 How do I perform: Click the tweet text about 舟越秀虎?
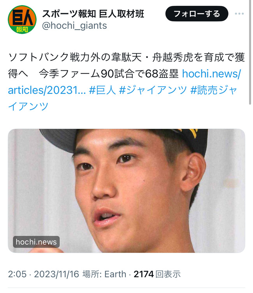point(126,65)
